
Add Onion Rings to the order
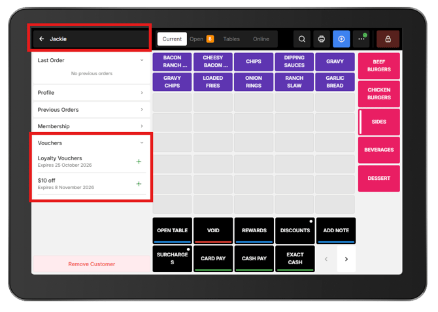click(x=254, y=82)
